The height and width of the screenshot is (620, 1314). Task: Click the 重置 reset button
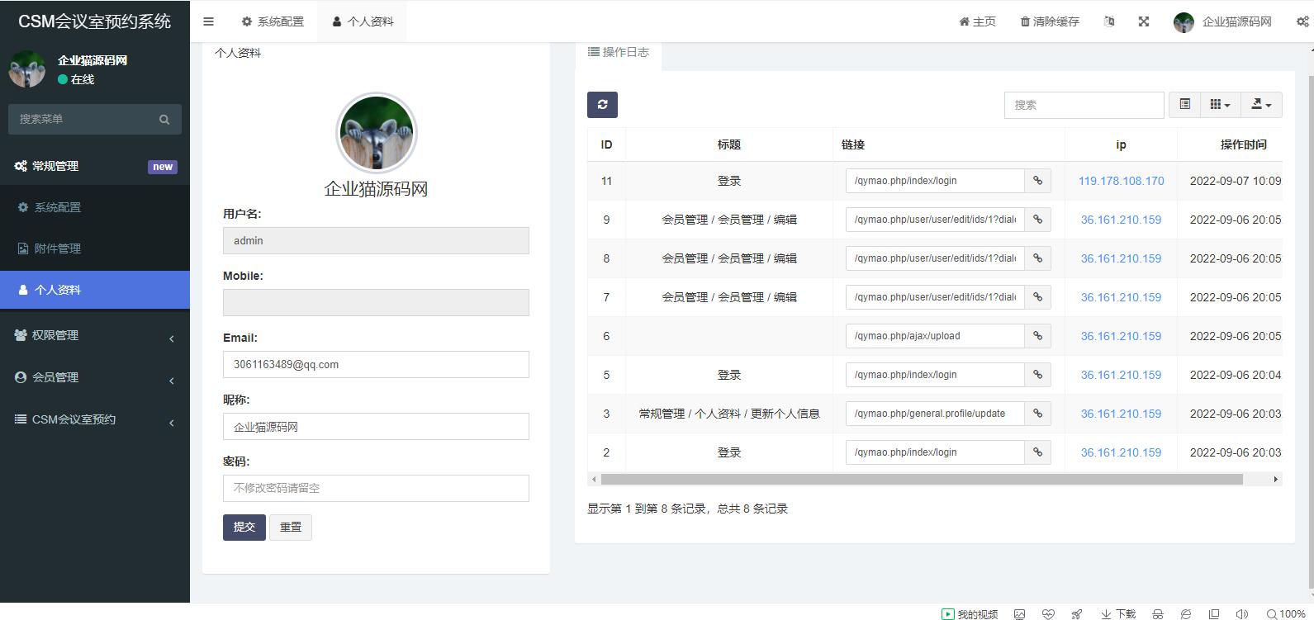(x=290, y=527)
